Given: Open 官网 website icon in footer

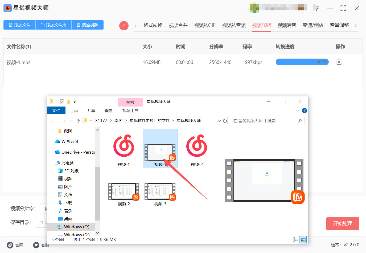Looking at the screenshot, I should coord(10,245).
